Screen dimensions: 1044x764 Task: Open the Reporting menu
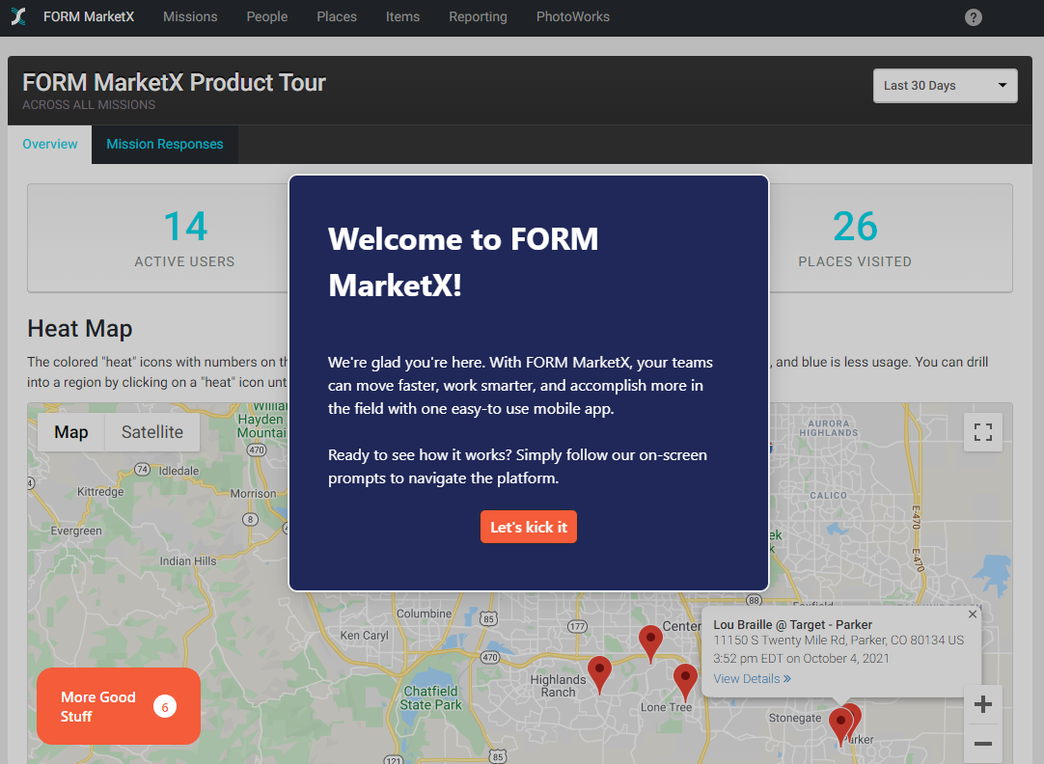click(478, 16)
